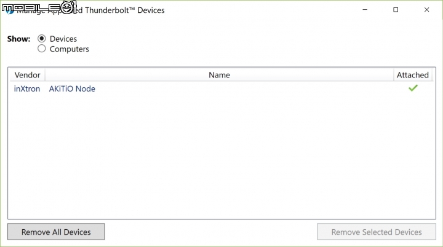Select the AKiTiO Node device row
The height and width of the screenshot is (247, 443).
click(x=221, y=88)
